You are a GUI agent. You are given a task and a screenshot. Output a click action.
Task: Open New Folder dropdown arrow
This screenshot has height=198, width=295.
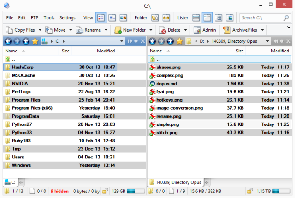point(151,30)
